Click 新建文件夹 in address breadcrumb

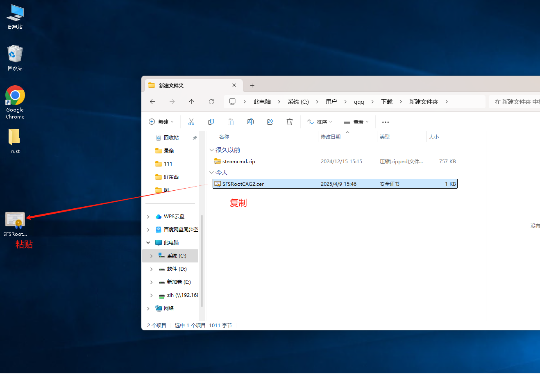pos(424,102)
